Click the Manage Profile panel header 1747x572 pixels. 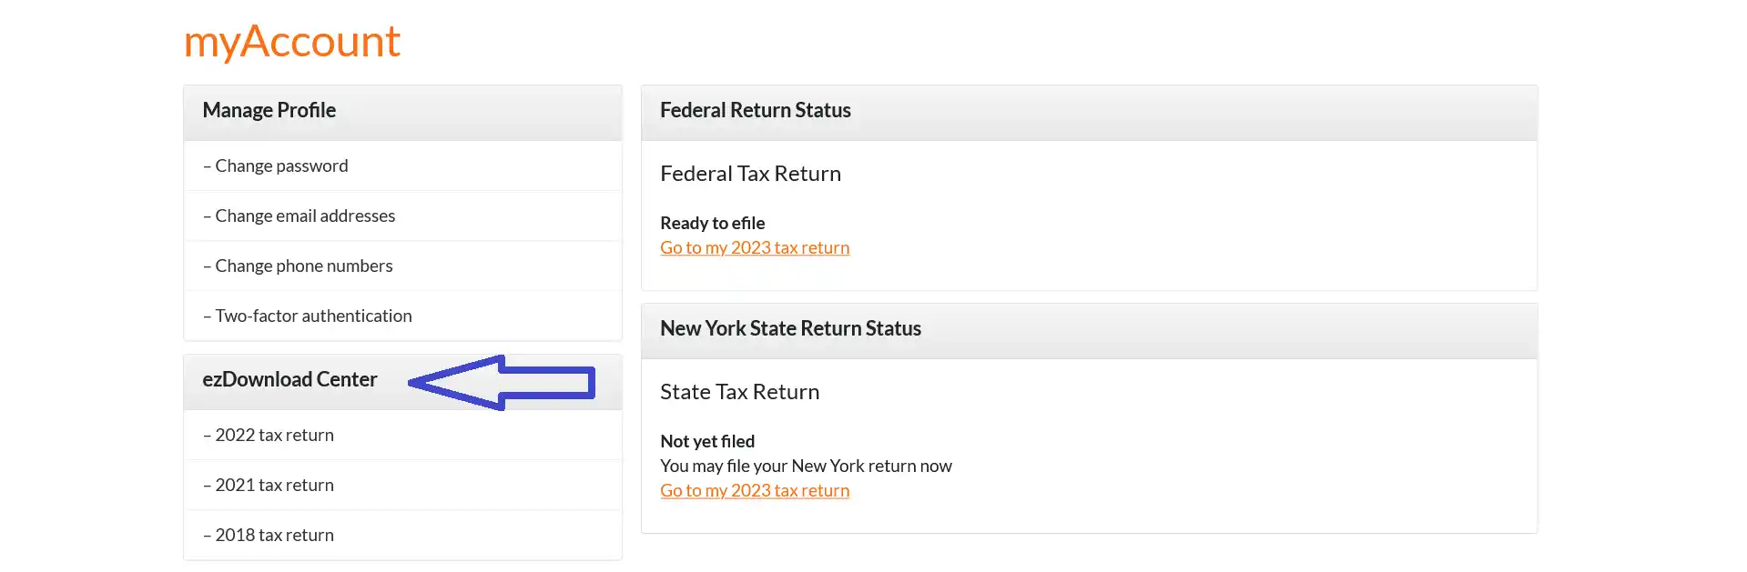(269, 111)
